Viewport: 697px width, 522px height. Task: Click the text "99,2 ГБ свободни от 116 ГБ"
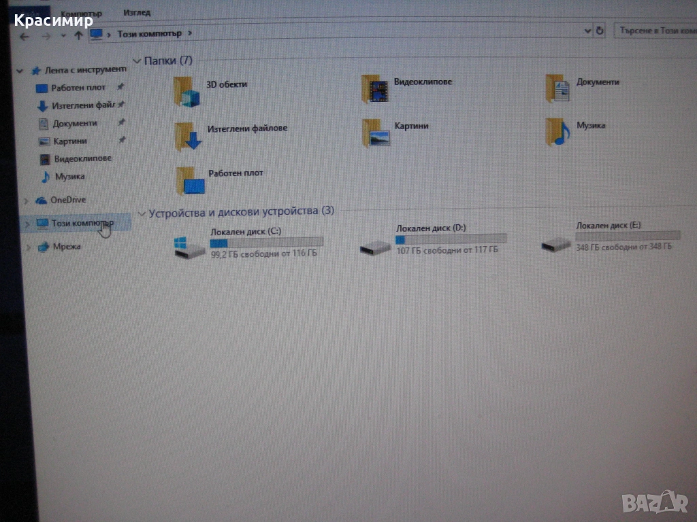tap(264, 254)
